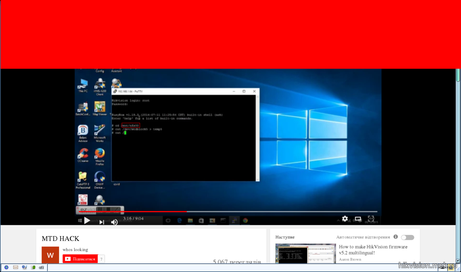Click the globe icon in status bar
The image size is (461, 272).
pos(6,267)
